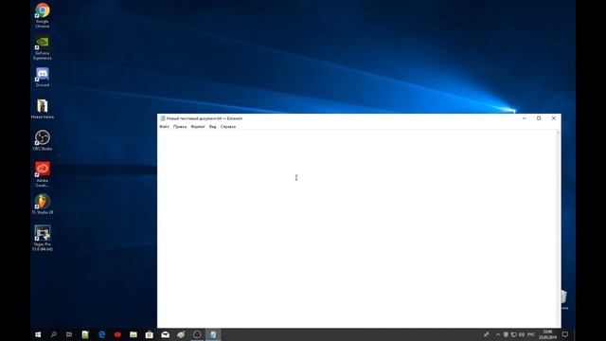The height and width of the screenshot is (341, 606).
Task: Minimize the Notepad window
Action: tap(524, 118)
